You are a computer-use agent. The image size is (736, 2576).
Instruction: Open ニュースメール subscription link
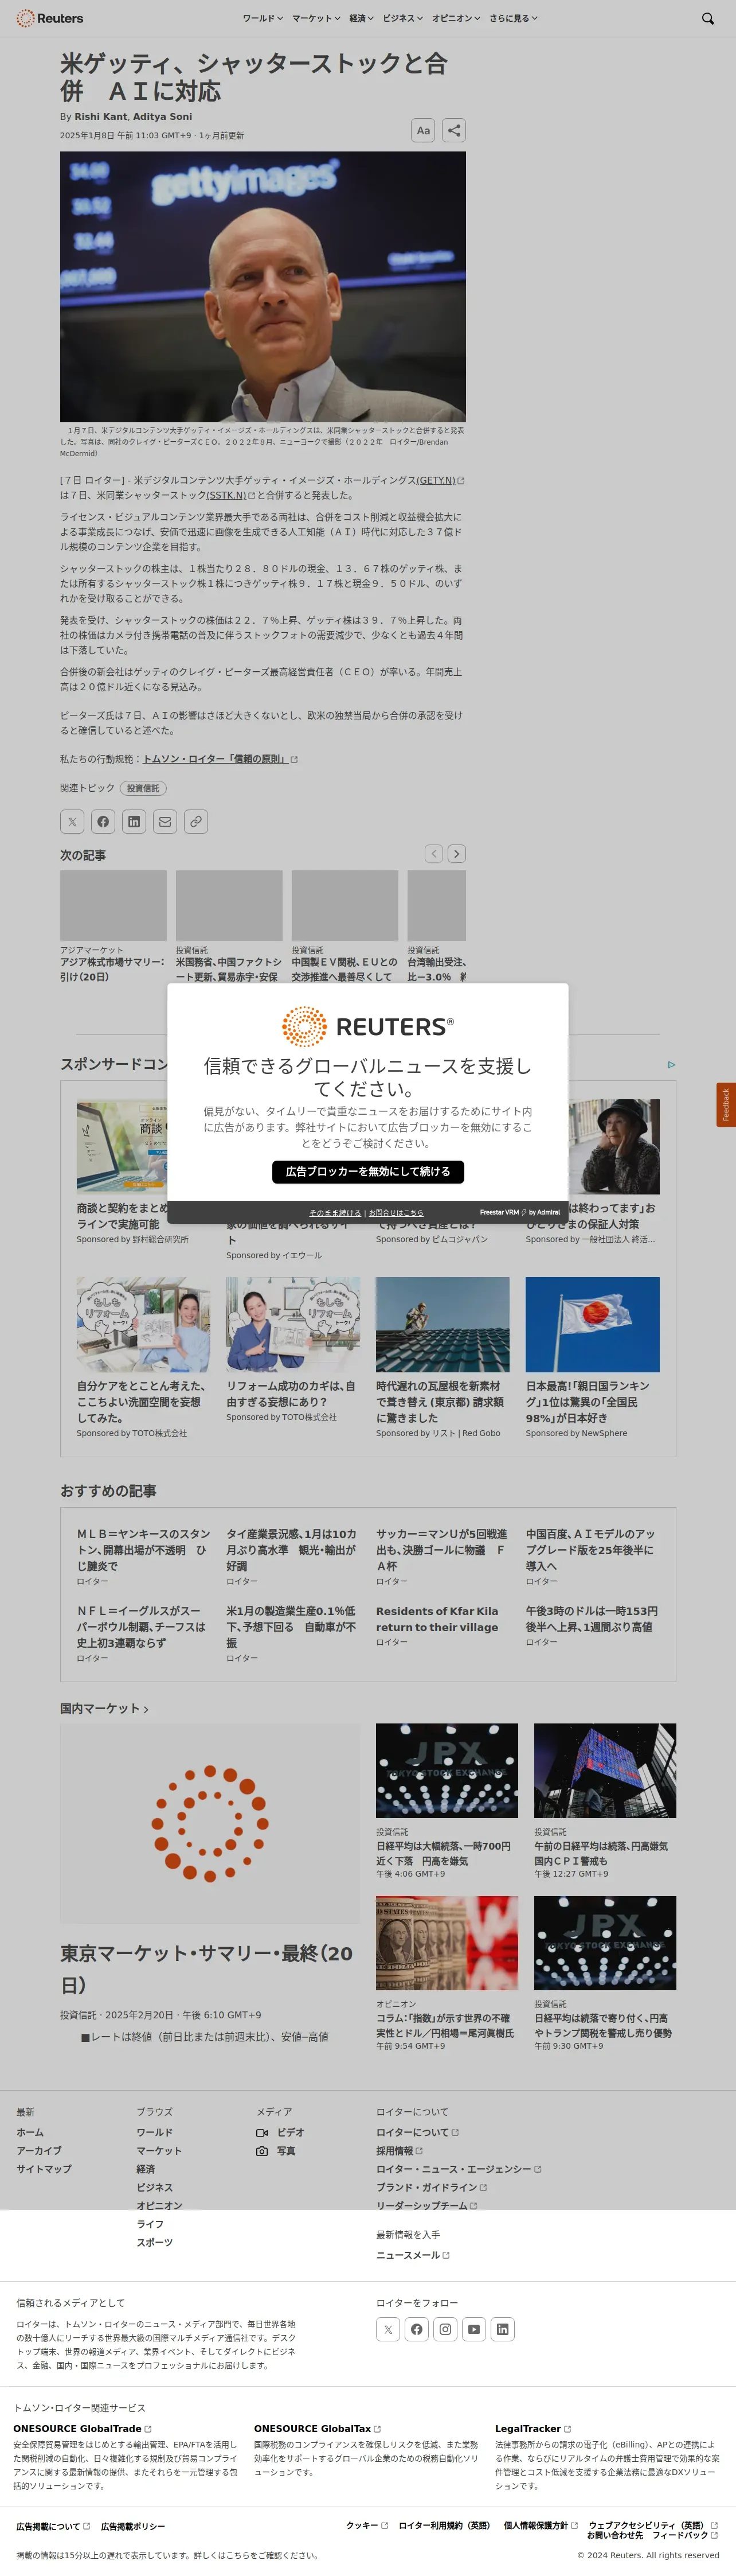(413, 2255)
